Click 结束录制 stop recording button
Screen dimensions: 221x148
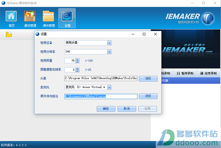pyautogui.click(x=208, y=73)
